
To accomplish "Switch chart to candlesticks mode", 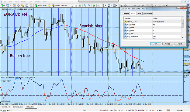I will tap(76, 5).
